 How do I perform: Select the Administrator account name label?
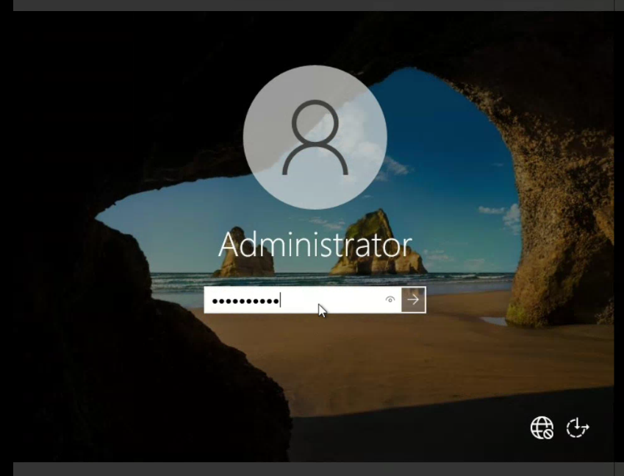coord(315,245)
